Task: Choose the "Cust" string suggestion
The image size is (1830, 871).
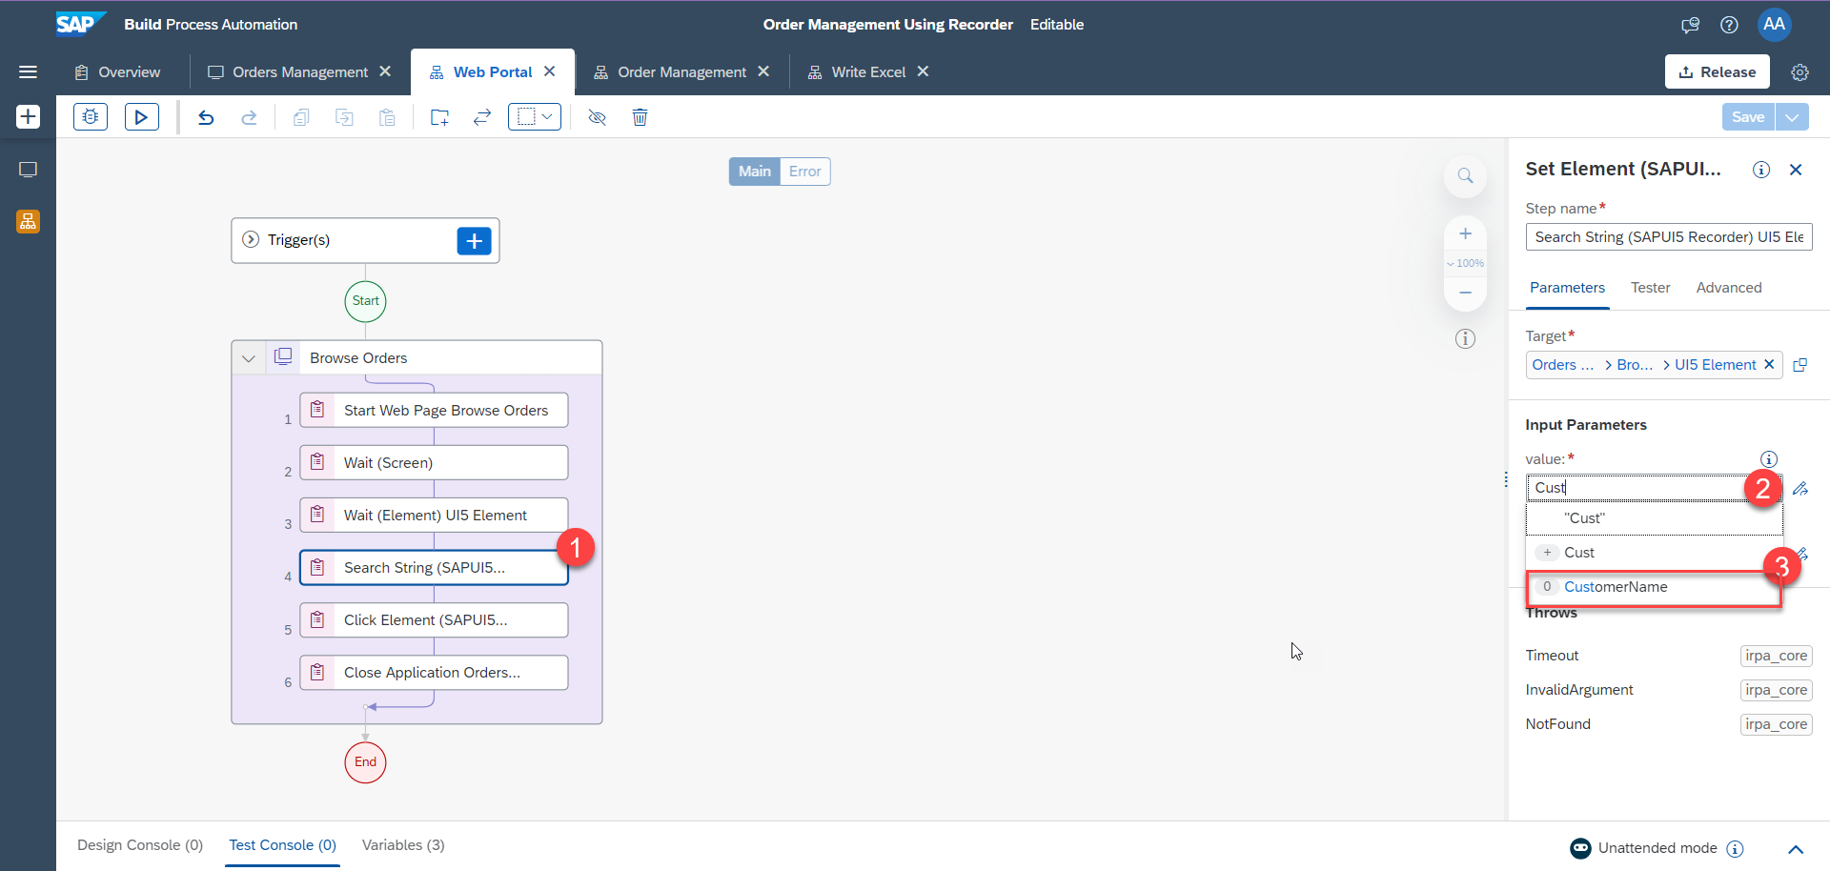Action: (x=1655, y=518)
